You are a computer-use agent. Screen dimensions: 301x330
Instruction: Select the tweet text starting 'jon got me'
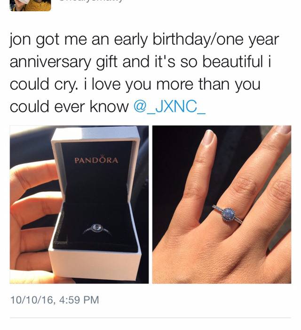[144, 73]
